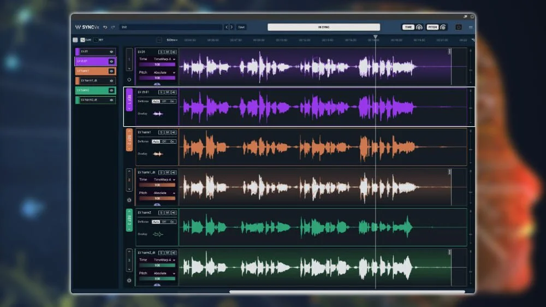Toggle LV harm2_dt track power button

[x=129, y=280]
